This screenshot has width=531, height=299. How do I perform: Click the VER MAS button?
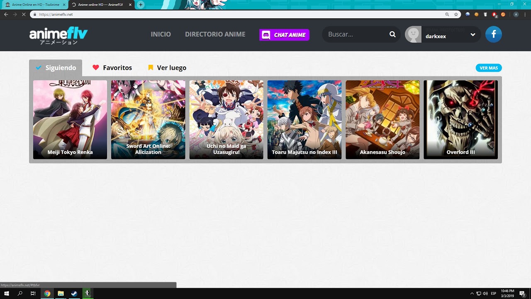tap(489, 68)
